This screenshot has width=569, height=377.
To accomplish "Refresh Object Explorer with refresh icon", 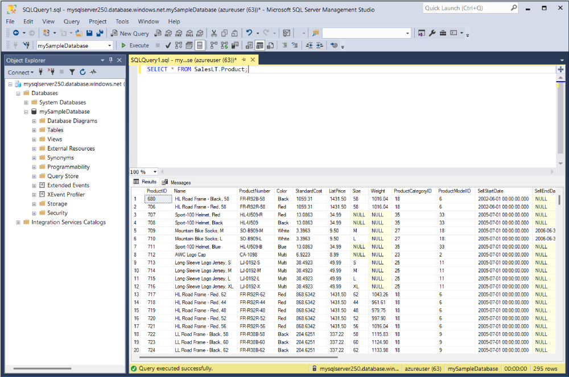I will 83,72.
